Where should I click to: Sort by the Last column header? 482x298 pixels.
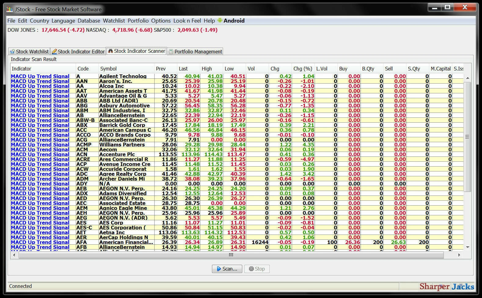click(189, 69)
